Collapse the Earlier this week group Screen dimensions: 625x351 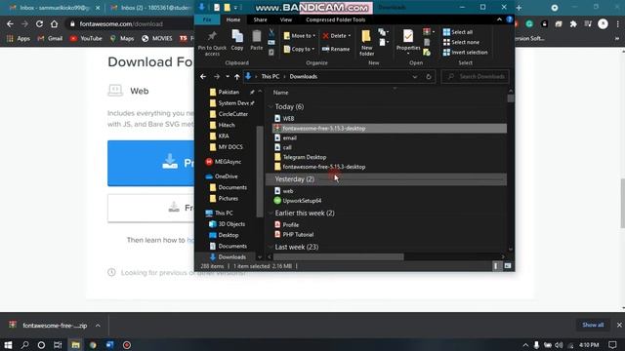coord(271,213)
